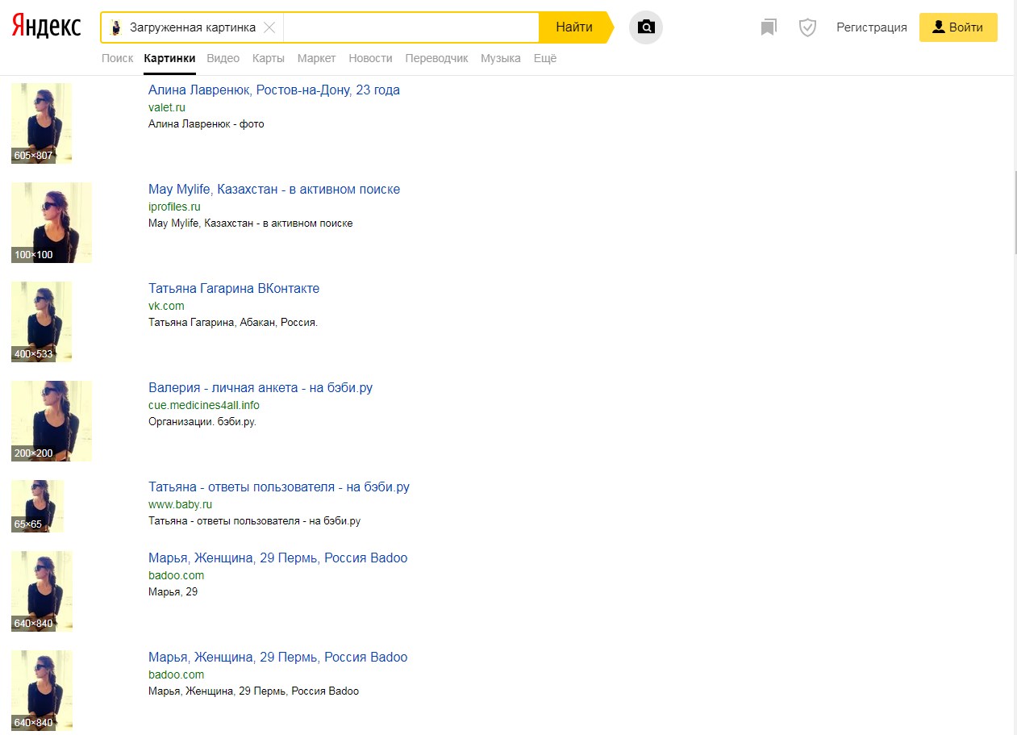The image size is (1017, 735).
Task: Open the Татьяна - ответы пользователя result title
Action: [279, 487]
